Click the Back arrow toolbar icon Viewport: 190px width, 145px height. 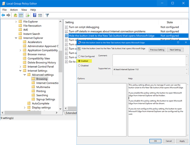(x=3, y=15)
